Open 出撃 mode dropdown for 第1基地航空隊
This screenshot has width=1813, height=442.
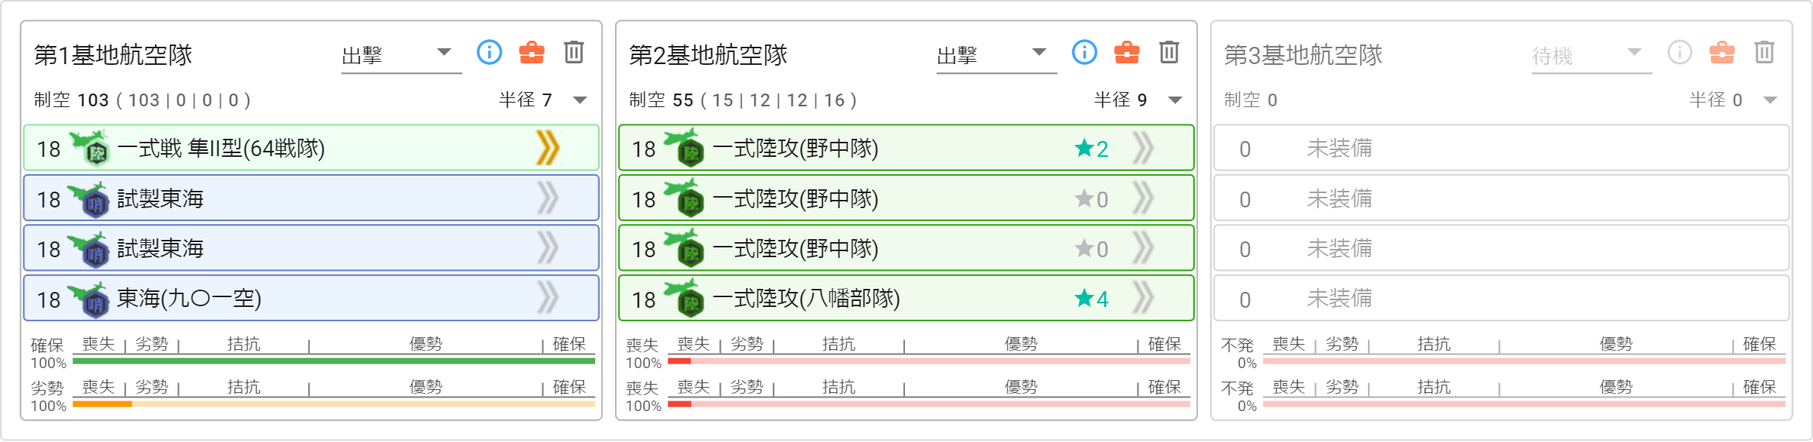point(402,55)
